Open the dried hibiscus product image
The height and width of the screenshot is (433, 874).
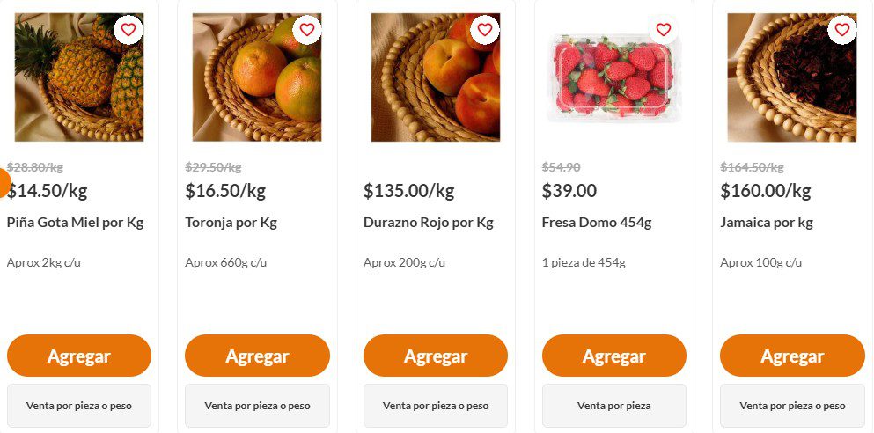(791, 77)
